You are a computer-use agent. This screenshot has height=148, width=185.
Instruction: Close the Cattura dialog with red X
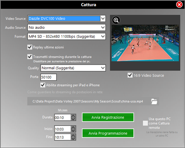(179, 5)
